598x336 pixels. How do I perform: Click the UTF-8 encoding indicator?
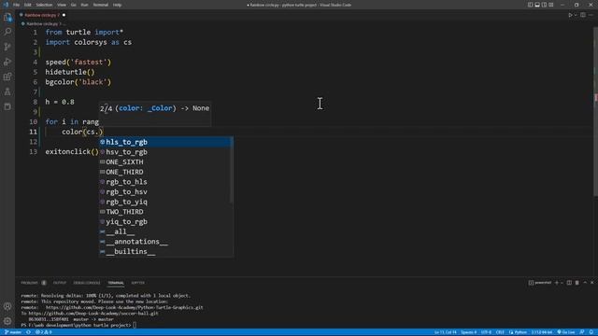486,332
